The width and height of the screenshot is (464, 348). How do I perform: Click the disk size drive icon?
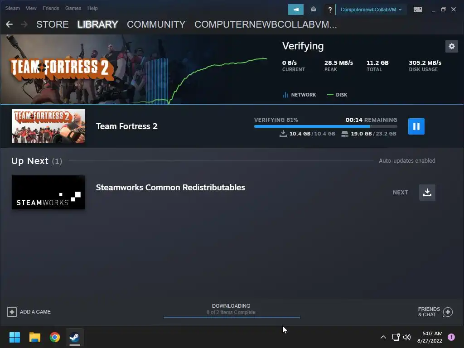coord(345,134)
